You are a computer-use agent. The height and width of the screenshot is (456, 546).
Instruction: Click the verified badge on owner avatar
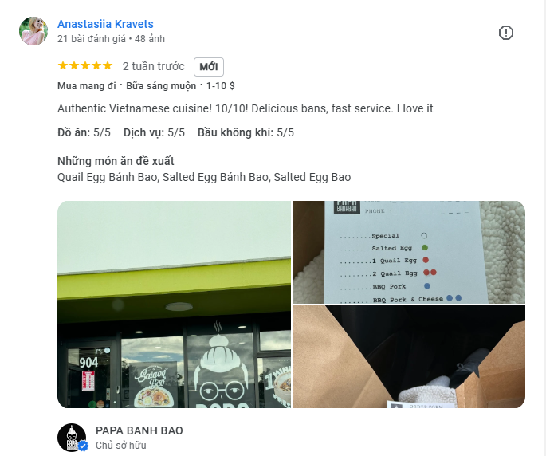83,446
